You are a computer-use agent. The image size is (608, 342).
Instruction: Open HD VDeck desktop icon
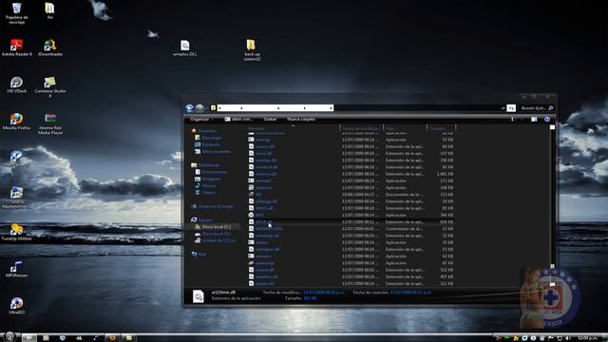click(x=17, y=85)
